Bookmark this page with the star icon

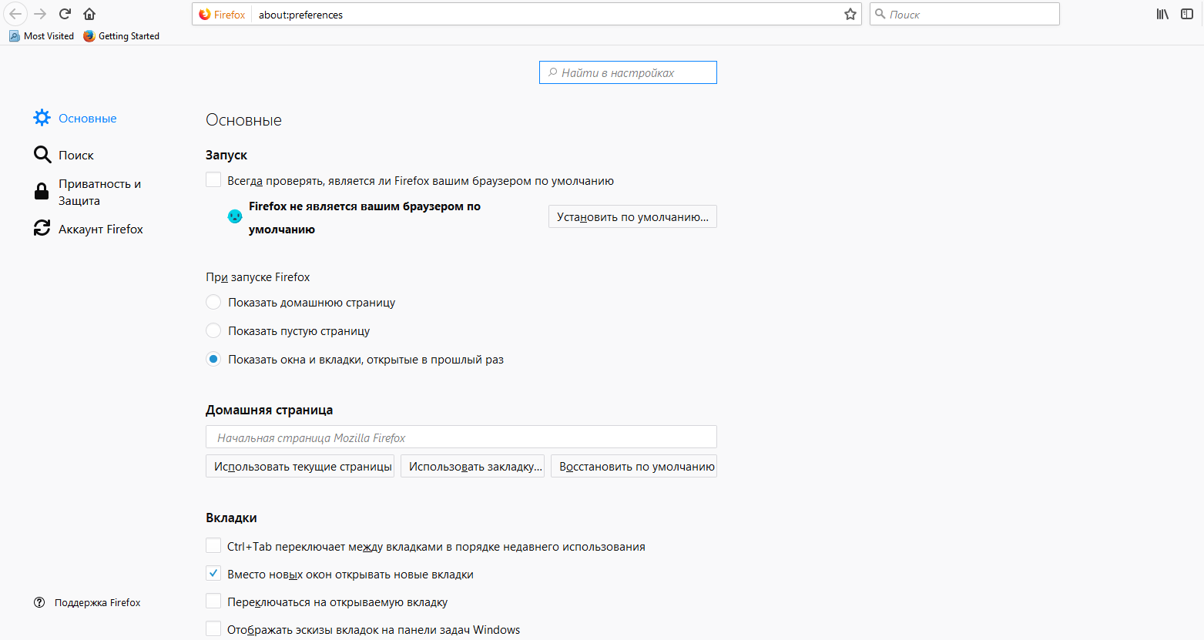[850, 14]
